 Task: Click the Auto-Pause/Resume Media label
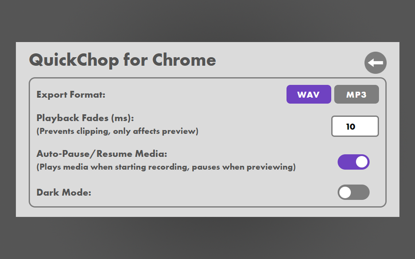click(x=102, y=153)
